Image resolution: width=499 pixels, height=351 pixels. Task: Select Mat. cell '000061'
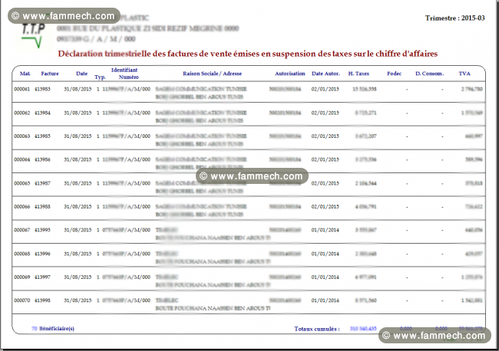(22, 89)
